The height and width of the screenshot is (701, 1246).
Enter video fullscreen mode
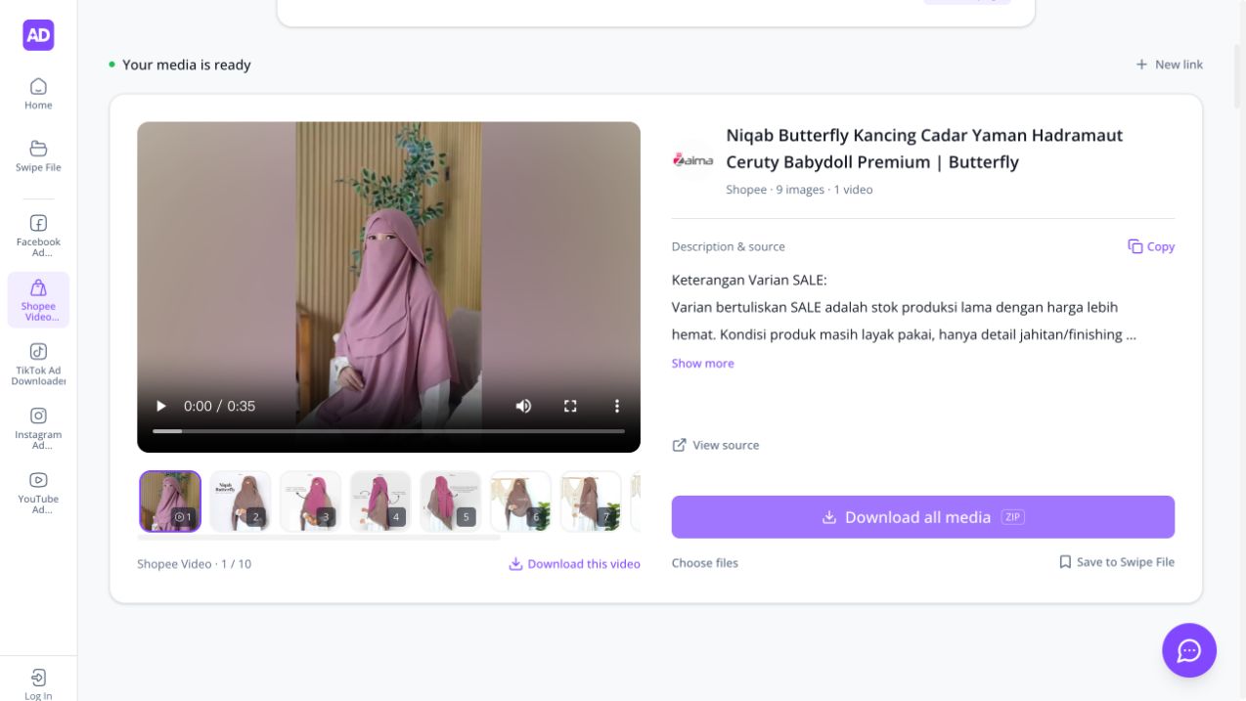(570, 406)
